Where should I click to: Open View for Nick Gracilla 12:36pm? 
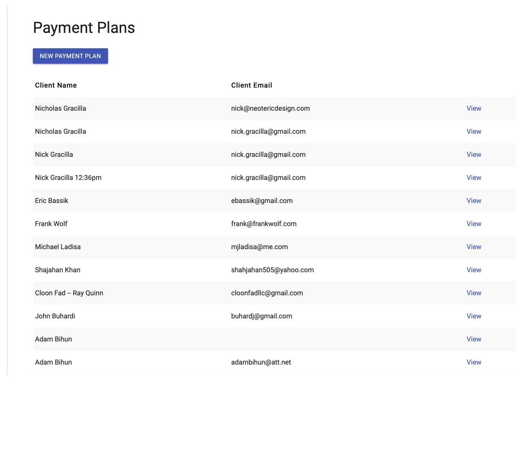(474, 178)
